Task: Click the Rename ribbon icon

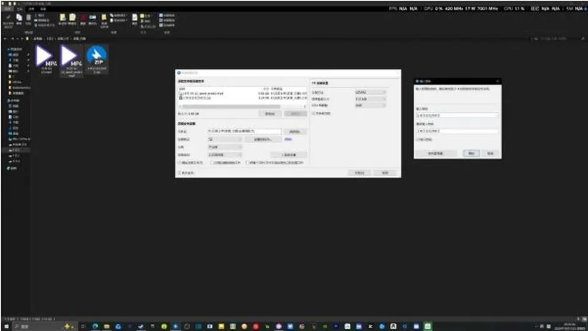Action: [x=92, y=20]
